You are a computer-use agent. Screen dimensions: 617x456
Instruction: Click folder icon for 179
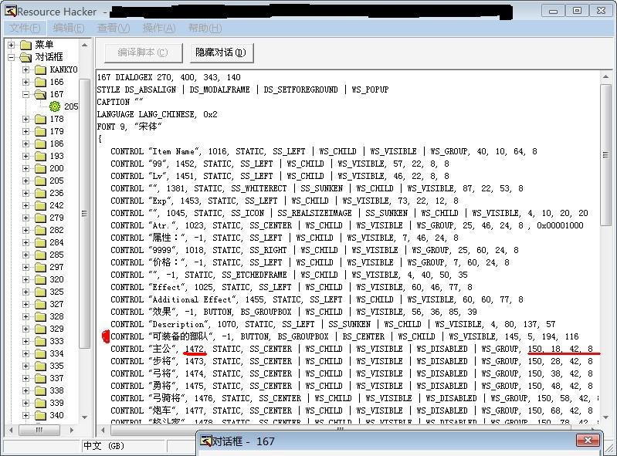pyautogui.click(x=40, y=131)
